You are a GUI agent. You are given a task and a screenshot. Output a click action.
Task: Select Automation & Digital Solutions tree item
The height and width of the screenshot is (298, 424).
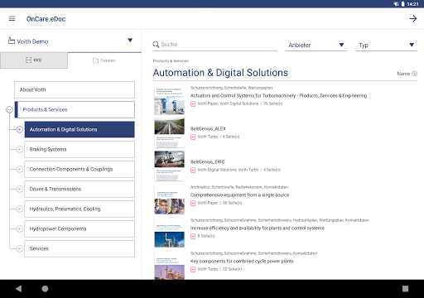[x=79, y=129]
